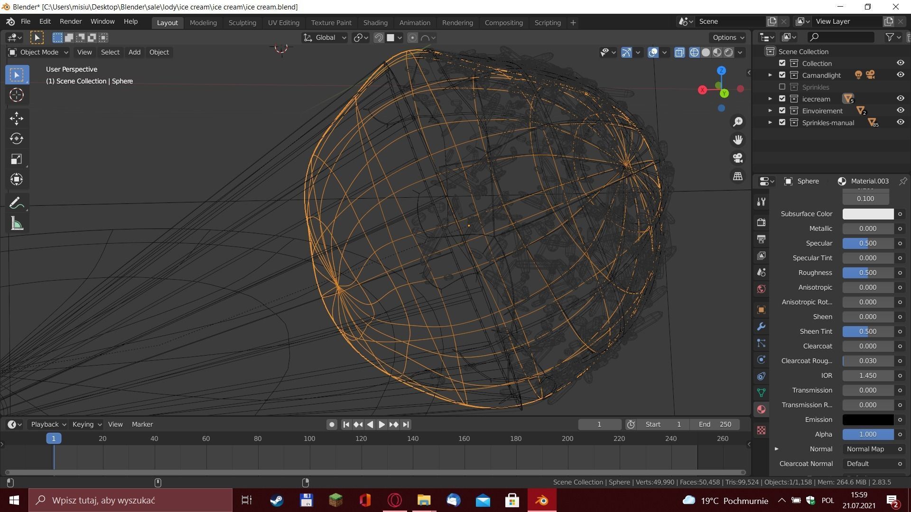Open the Object Mode dropdown
This screenshot has width=911, height=512.
point(38,52)
